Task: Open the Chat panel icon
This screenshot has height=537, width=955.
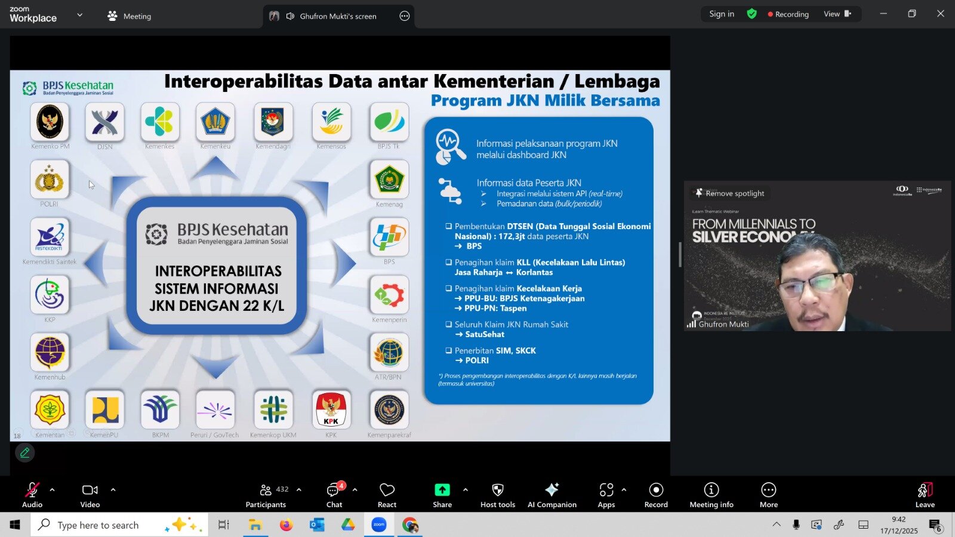Action: pyautogui.click(x=334, y=490)
